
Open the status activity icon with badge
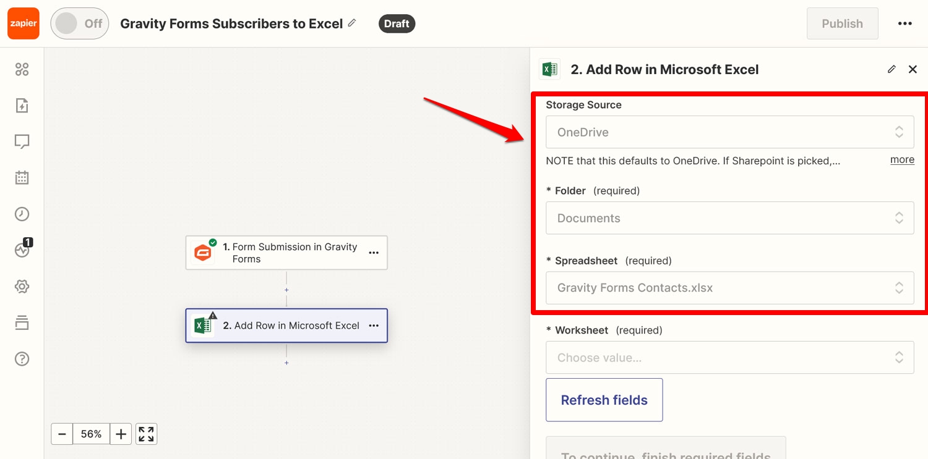coord(22,250)
